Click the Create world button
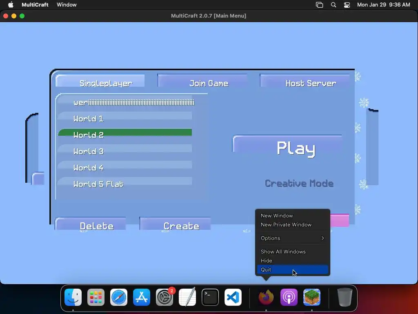This screenshot has width=418, height=314. 175,224
